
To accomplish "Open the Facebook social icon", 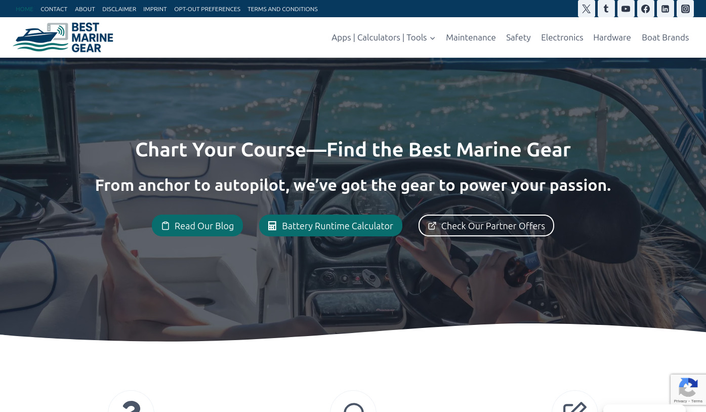I will click(645, 9).
